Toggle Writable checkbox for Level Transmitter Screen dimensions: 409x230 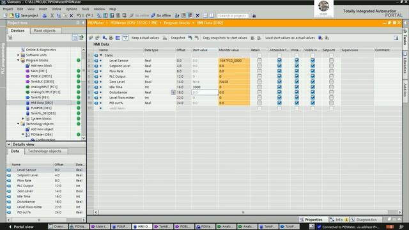[x=297, y=98]
